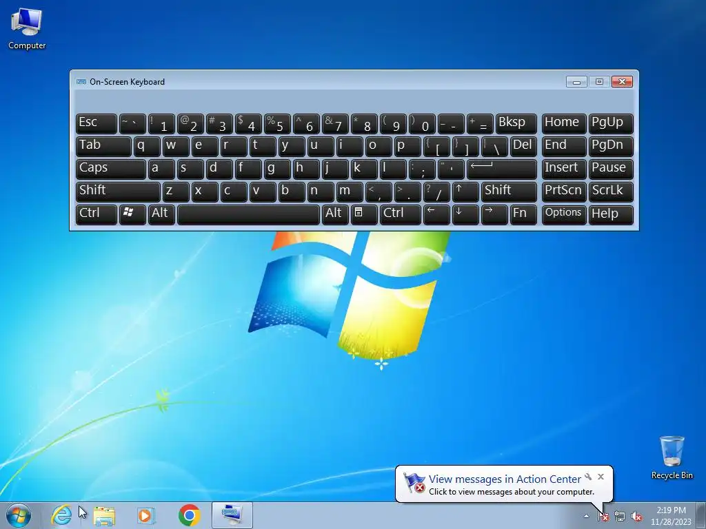Screen dimensions: 706x529
Task: Toggle the left Ctrl key
Action: pyautogui.click(x=97, y=214)
